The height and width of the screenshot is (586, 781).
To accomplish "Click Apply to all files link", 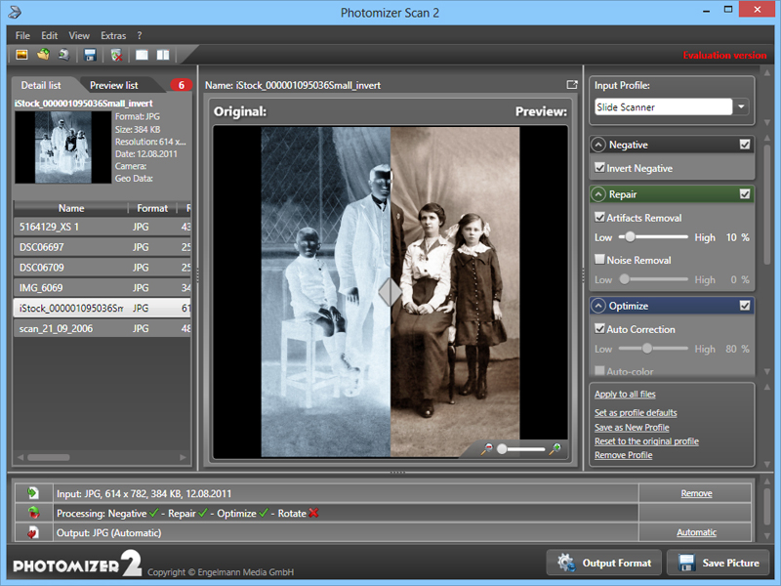I will click(x=626, y=394).
